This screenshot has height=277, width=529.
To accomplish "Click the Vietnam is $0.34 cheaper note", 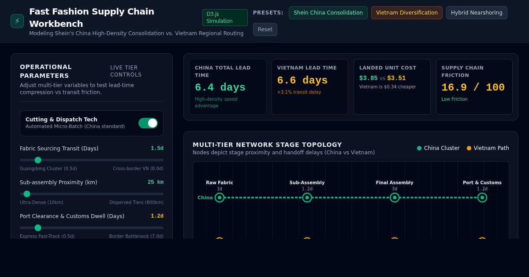I will click(387, 87).
